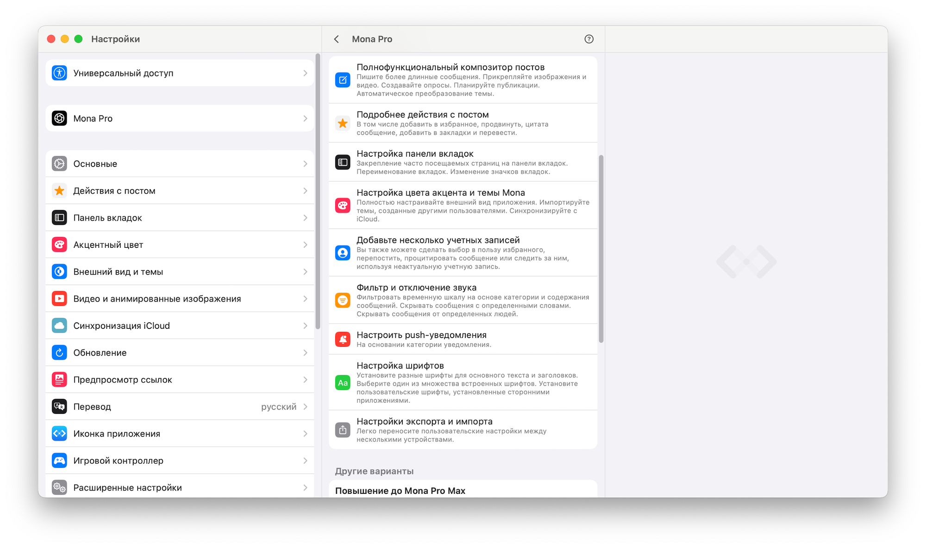The image size is (926, 548).
Task: Click Повышение до Mona Pro Max
Action: 400,491
